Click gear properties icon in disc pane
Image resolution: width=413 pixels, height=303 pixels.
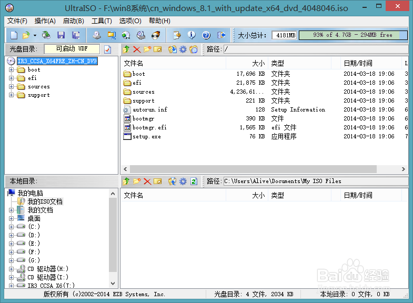[183, 49]
